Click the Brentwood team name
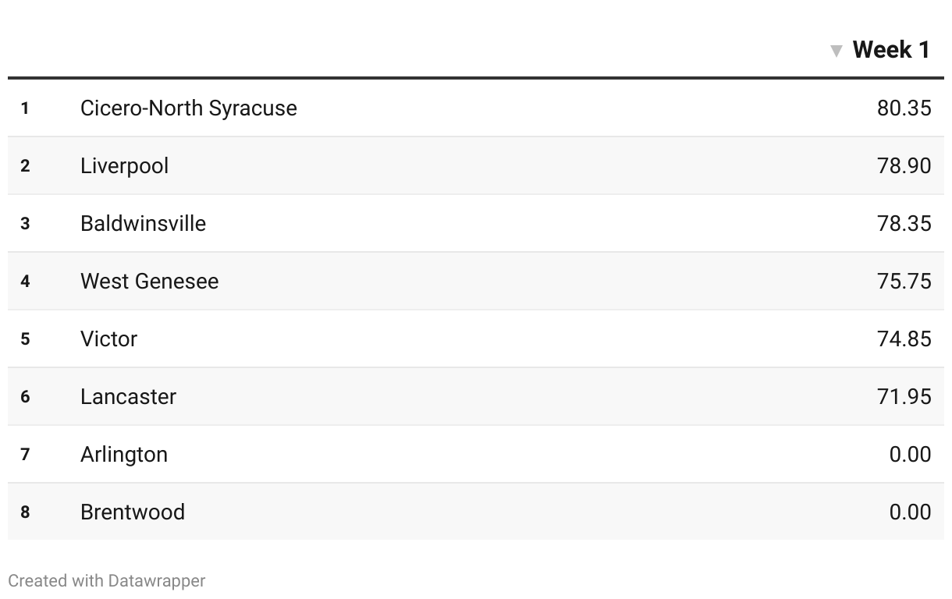Viewport: 952px width, 599px height. click(132, 512)
